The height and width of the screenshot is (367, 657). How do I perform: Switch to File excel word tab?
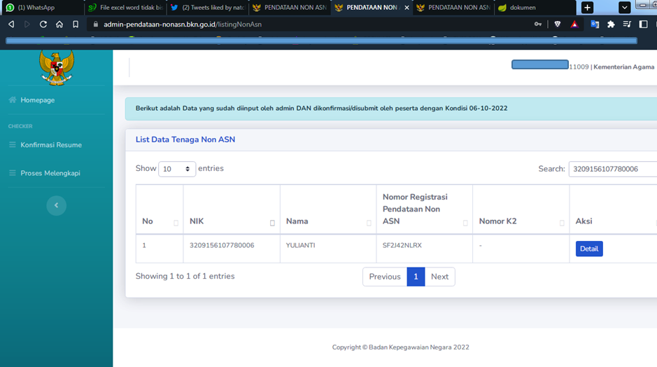[126, 8]
